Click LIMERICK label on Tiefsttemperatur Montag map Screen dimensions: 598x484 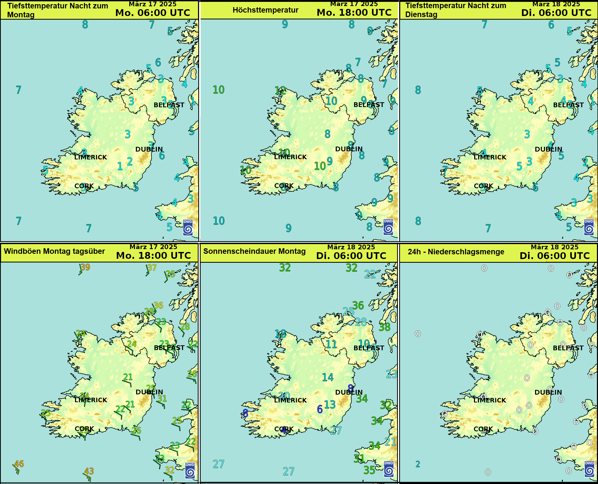[91, 157]
